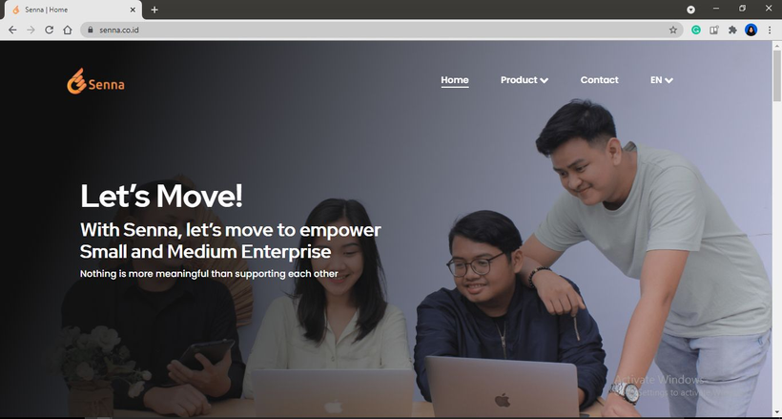Open Chrome three-dot menu
This screenshot has height=419, width=782.
point(770,30)
